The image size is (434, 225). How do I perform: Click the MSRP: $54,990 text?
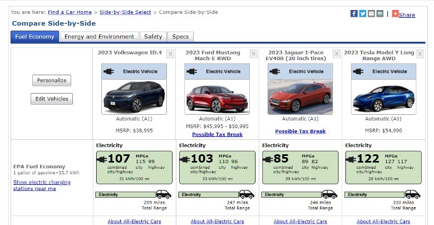click(383, 130)
